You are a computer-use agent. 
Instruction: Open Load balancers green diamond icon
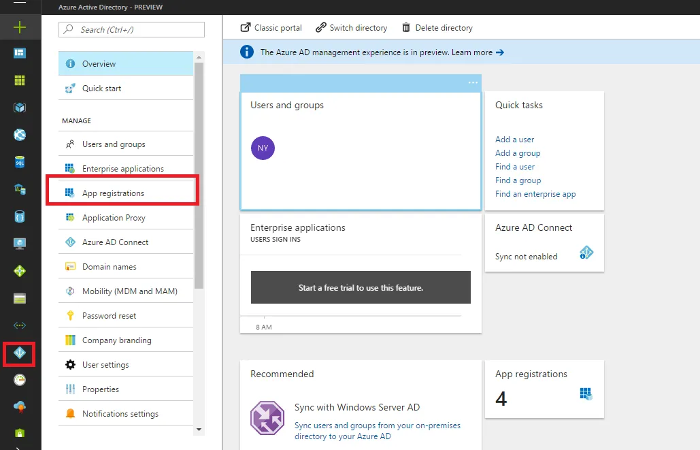pyautogui.click(x=20, y=271)
